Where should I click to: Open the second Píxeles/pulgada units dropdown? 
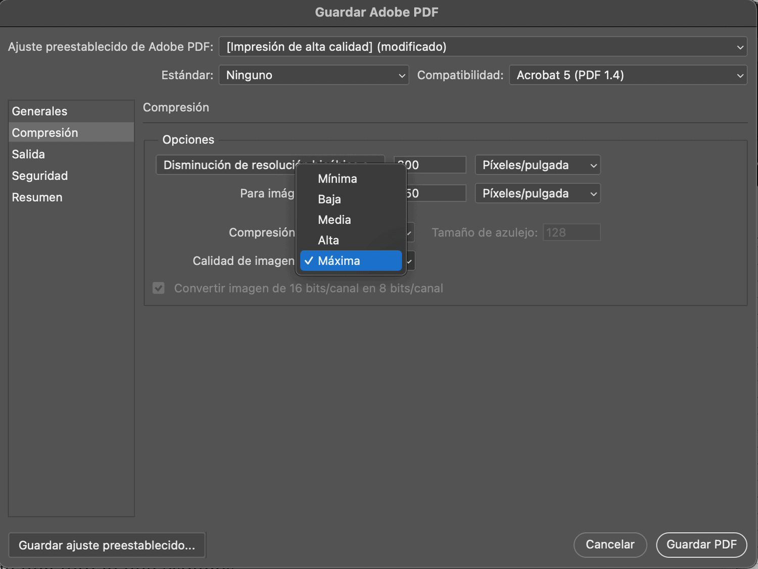pos(538,194)
